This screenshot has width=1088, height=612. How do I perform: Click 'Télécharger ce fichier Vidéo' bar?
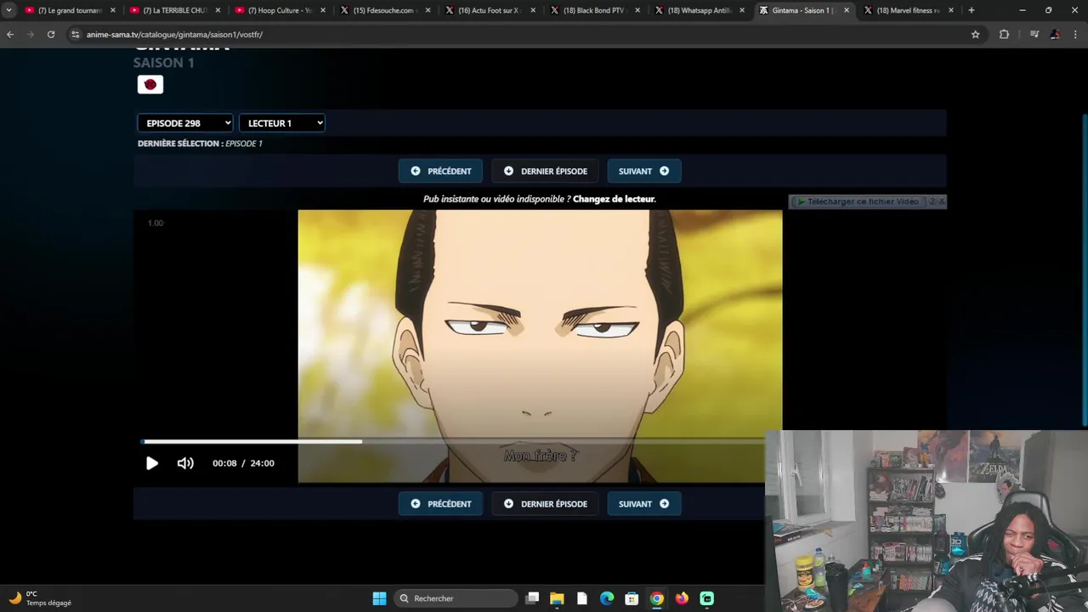tap(858, 201)
